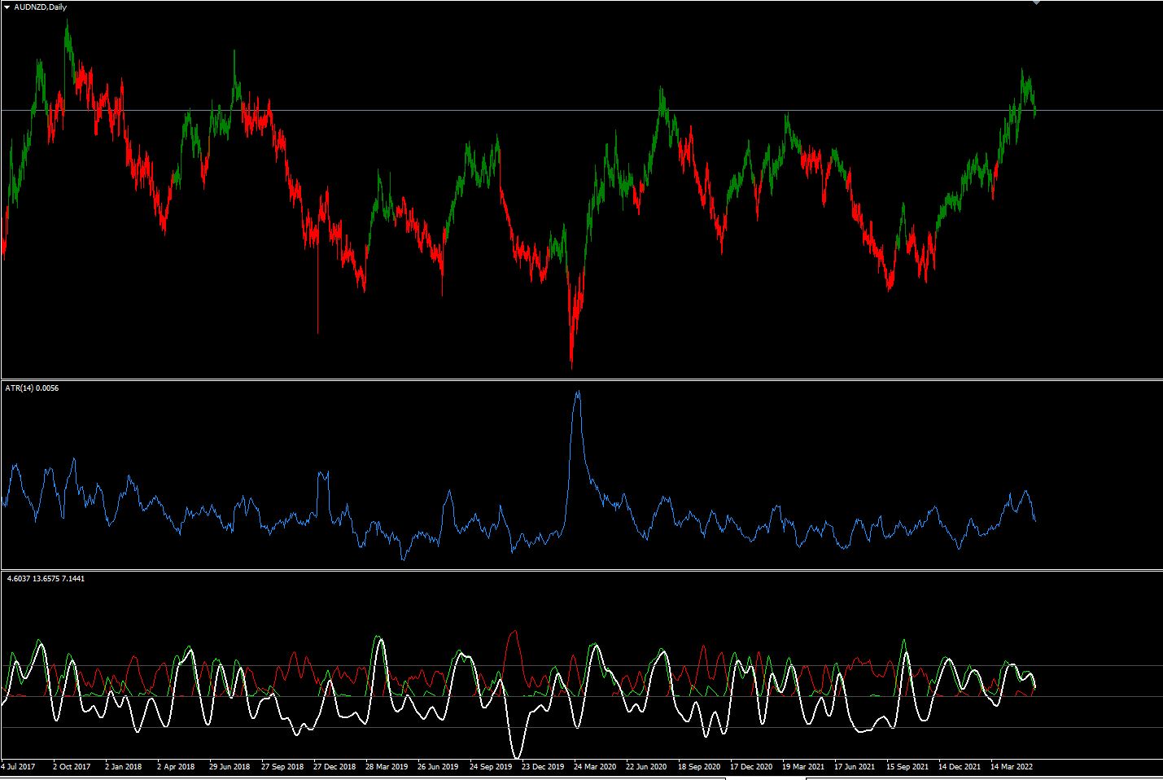Click the 24 Mar 2020 date label
Screen dimensions: 1163x780
[x=595, y=766]
